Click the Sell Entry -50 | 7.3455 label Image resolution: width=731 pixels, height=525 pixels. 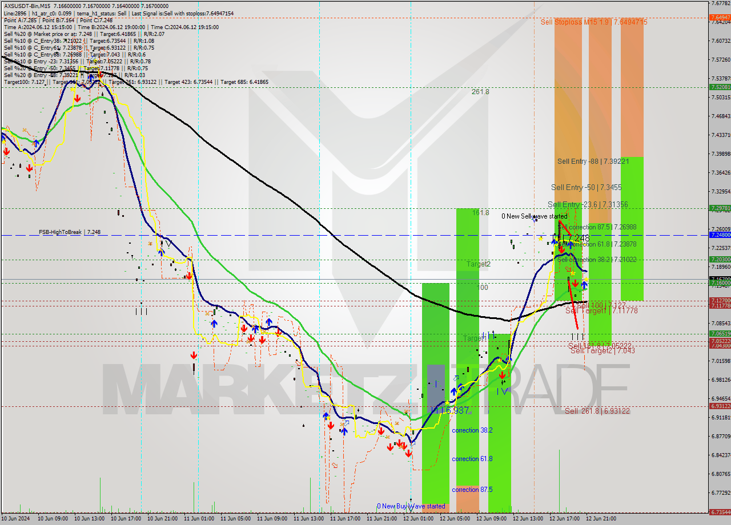pyautogui.click(x=587, y=187)
